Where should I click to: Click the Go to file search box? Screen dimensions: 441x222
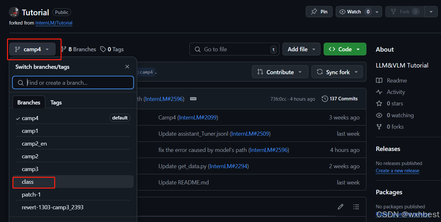(234, 49)
